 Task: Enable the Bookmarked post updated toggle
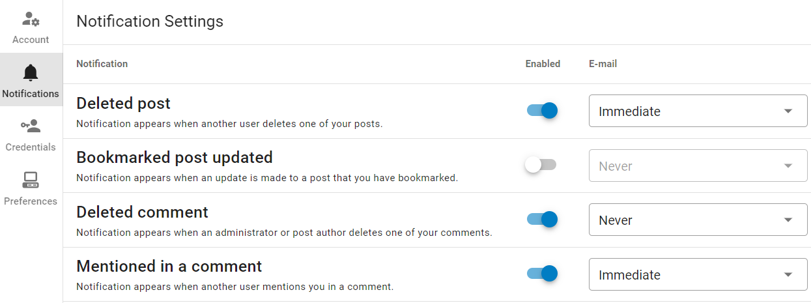(541, 166)
